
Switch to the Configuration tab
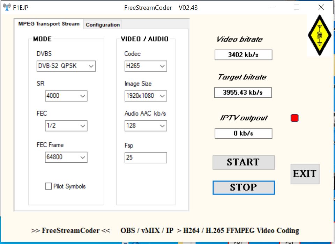point(103,25)
